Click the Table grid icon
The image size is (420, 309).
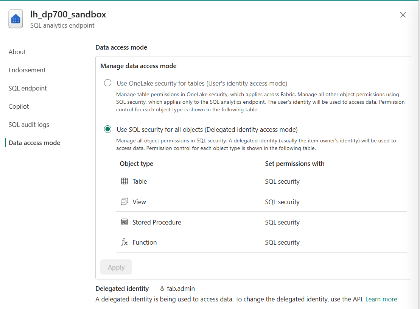click(x=124, y=181)
